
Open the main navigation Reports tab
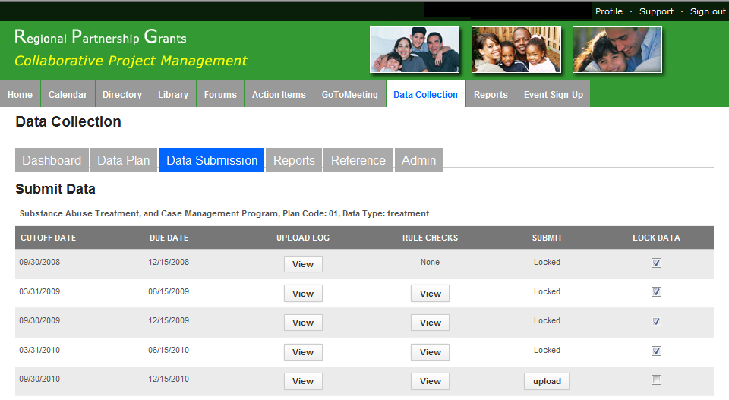pos(491,94)
